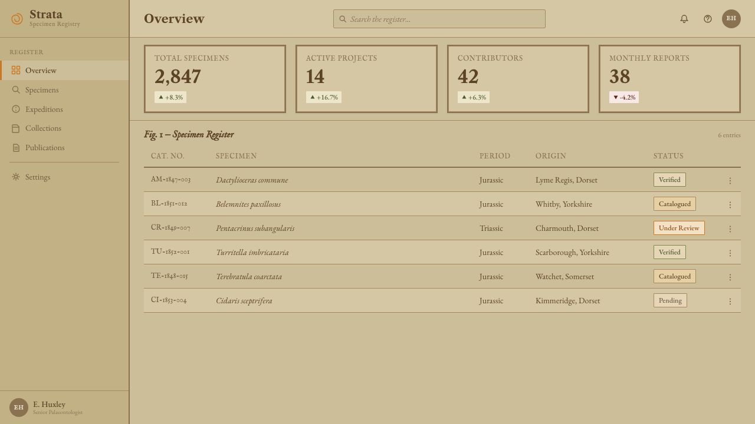Open Settings with the gear icon
Viewport: 755px width, 424px height.
[x=64, y=177]
